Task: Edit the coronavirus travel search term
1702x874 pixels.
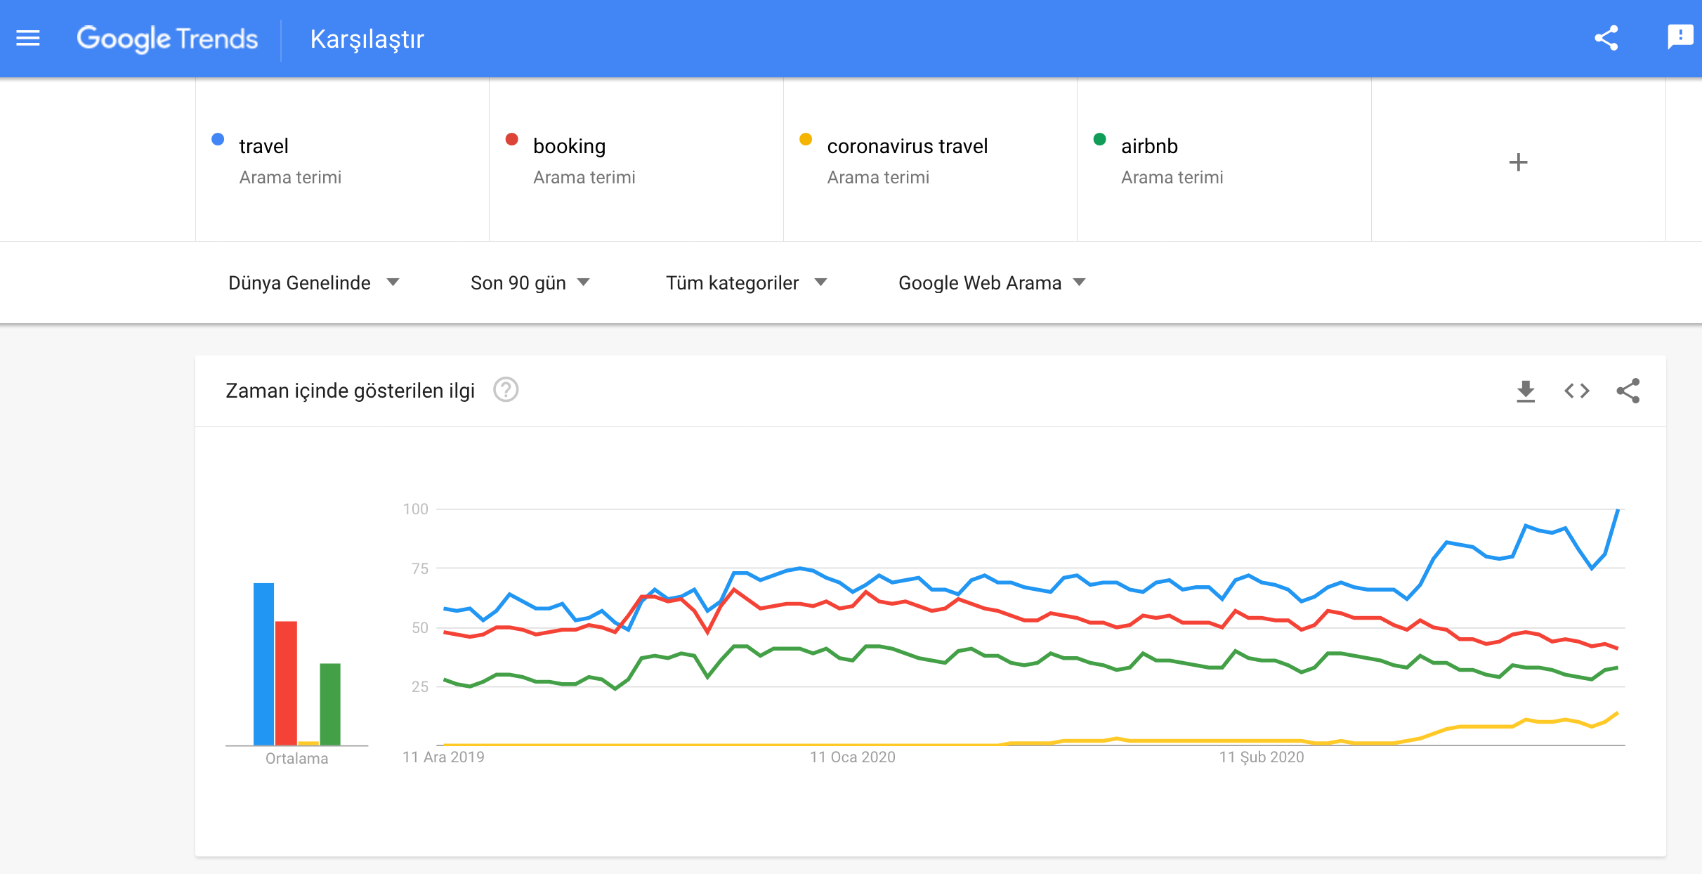Action: 907,146
